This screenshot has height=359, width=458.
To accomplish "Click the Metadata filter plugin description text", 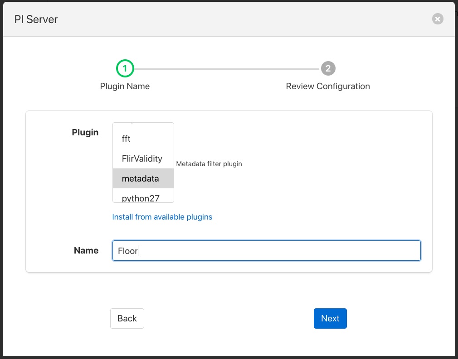I will point(209,163).
